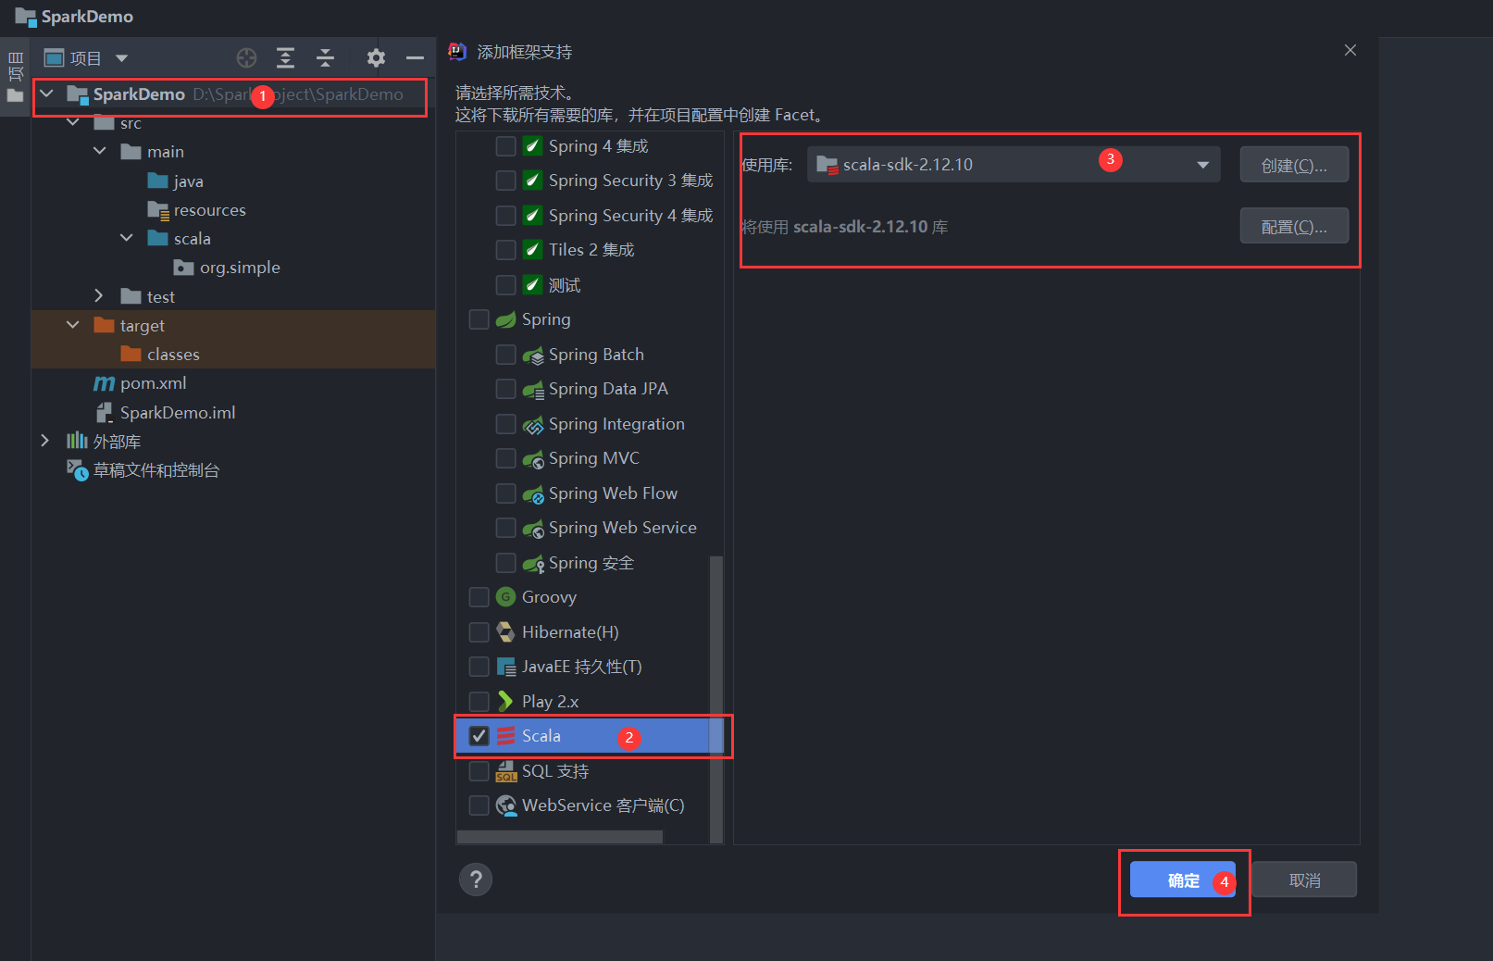Click the collapse all icon in project toolbar
Viewport: 1493px width, 961px height.
pyautogui.click(x=326, y=58)
